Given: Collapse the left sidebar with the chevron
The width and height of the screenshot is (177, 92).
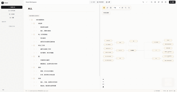Looking at the screenshot, I should click(x=23, y=3).
